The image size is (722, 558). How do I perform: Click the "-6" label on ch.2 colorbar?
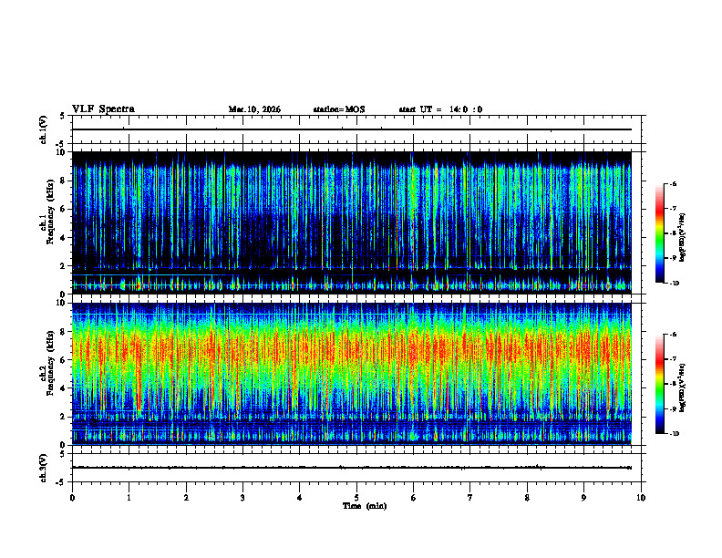(673, 335)
